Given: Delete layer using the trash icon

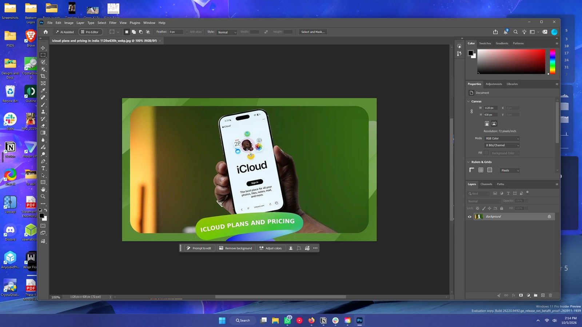Looking at the screenshot, I should [x=550, y=295].
